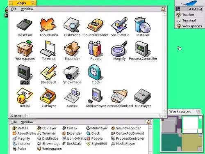Select the Clock large icon
Screen dimensions: 205x154
96,72
